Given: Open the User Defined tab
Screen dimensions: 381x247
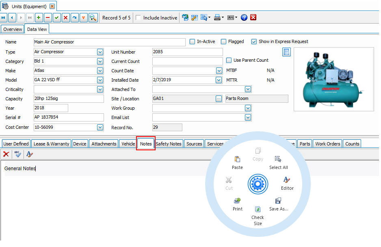Looking at the screenshot, I should click(16, 144).
